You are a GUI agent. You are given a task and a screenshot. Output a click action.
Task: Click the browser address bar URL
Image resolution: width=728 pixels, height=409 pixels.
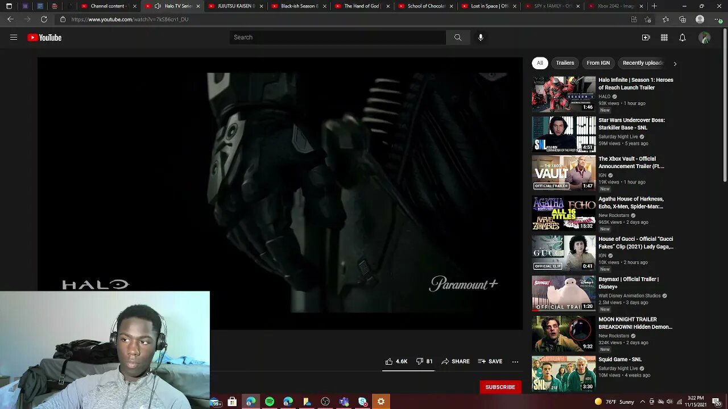tap(130, 19)
